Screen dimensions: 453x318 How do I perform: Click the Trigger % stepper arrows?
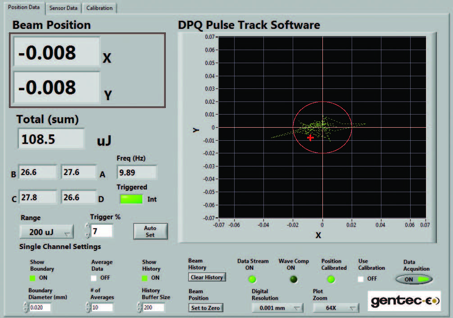pos(87,231)
